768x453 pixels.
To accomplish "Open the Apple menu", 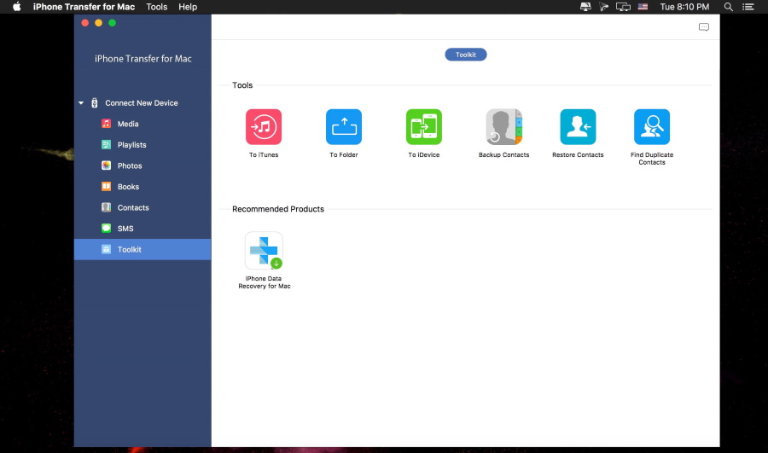I will pyautogui.click(x=17, y=7).
